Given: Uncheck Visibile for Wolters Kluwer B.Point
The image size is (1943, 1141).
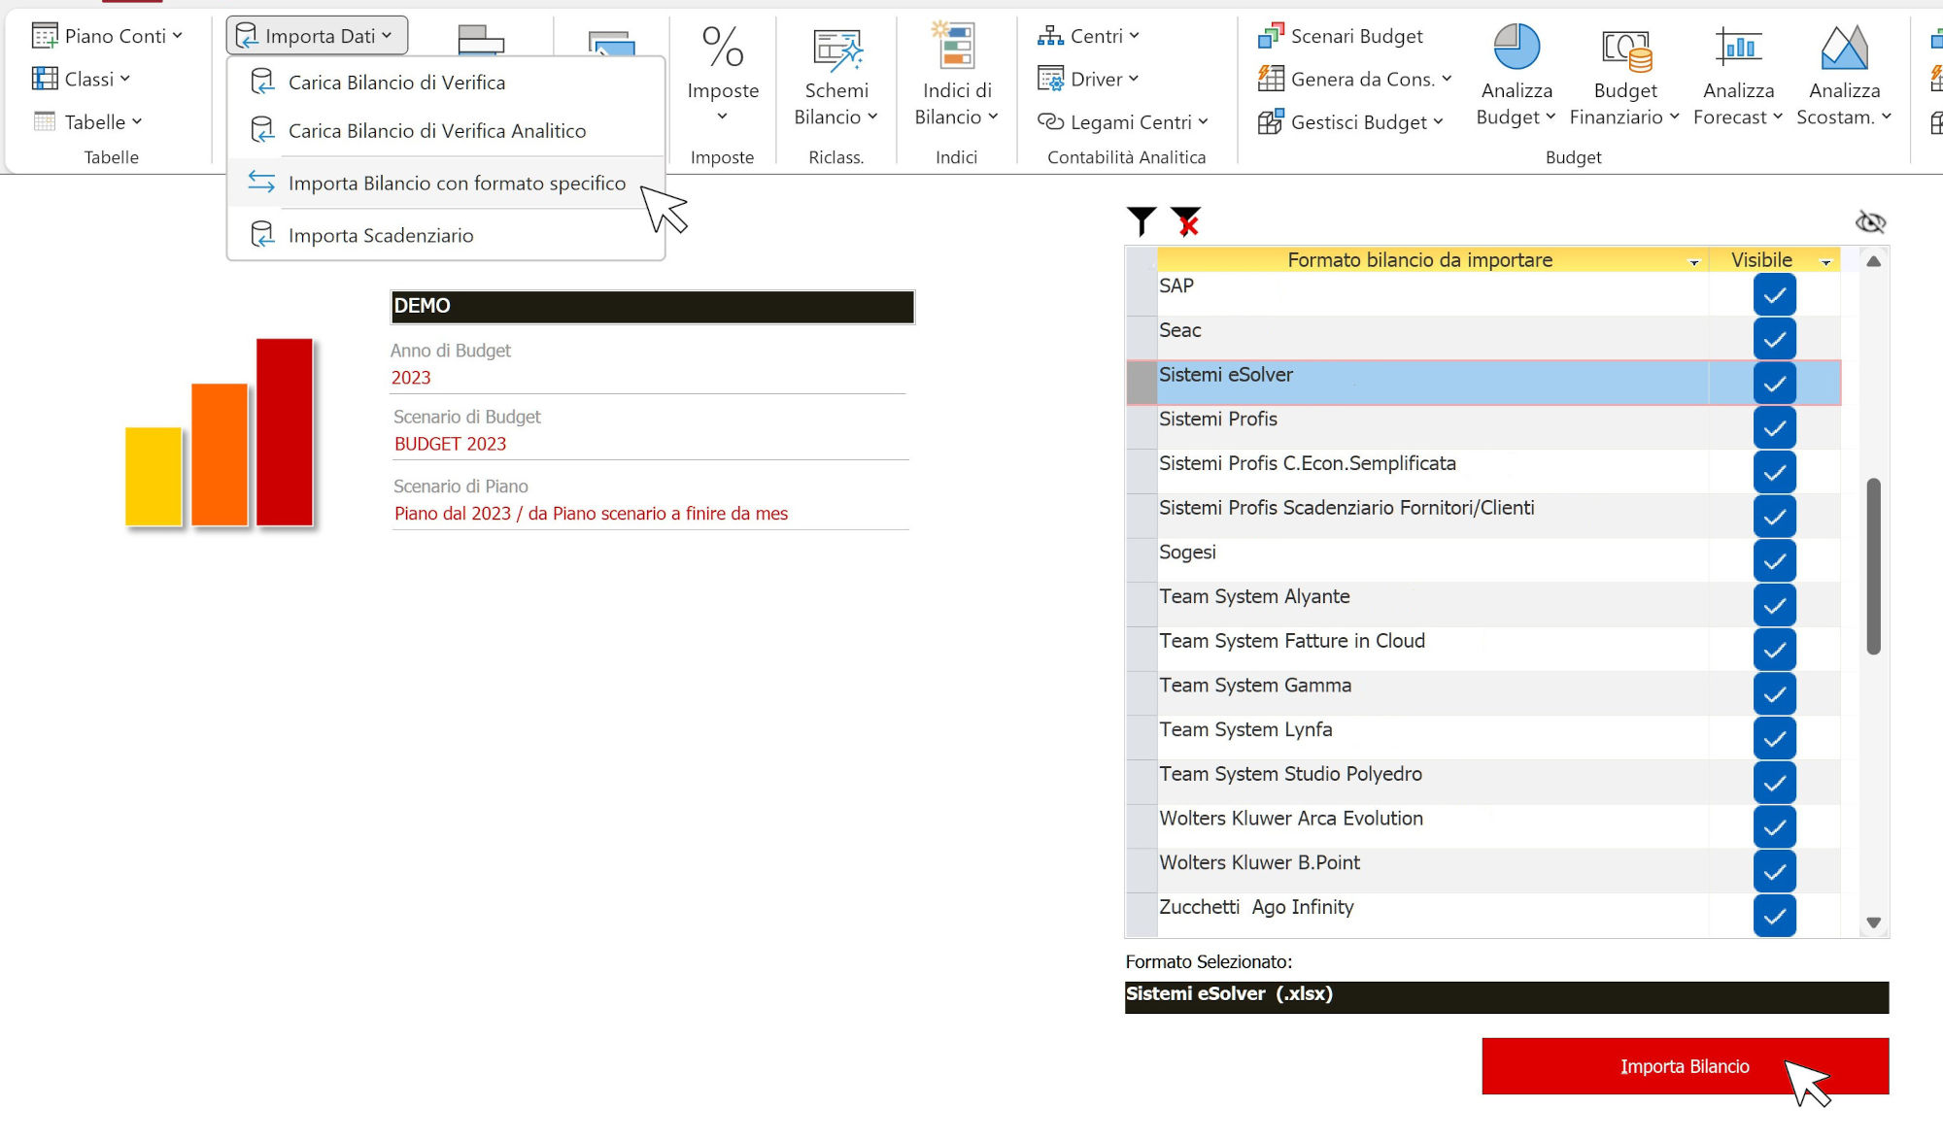Looking at the screenshot, I should [x=1774, y=871].
